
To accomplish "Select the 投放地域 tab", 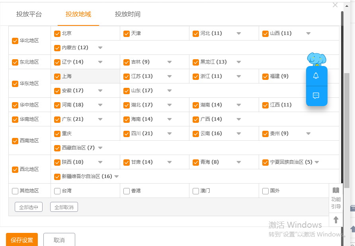I will 78,14.
